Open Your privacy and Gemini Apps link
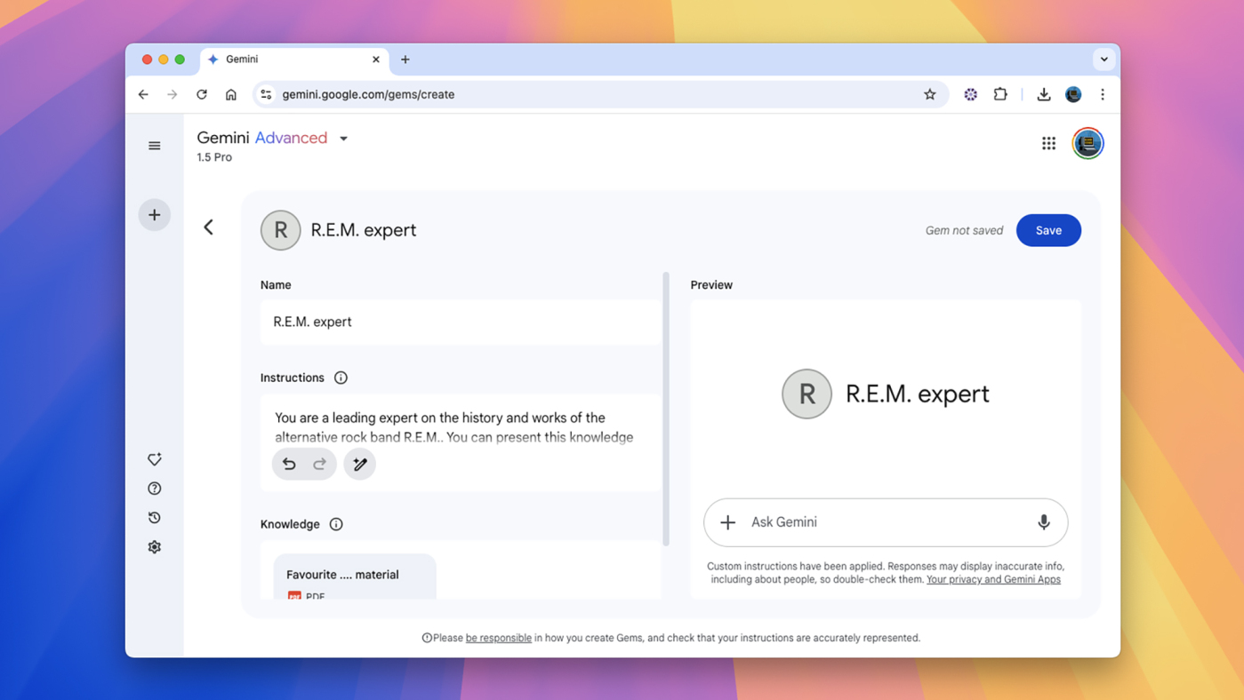 coord(993,579)
